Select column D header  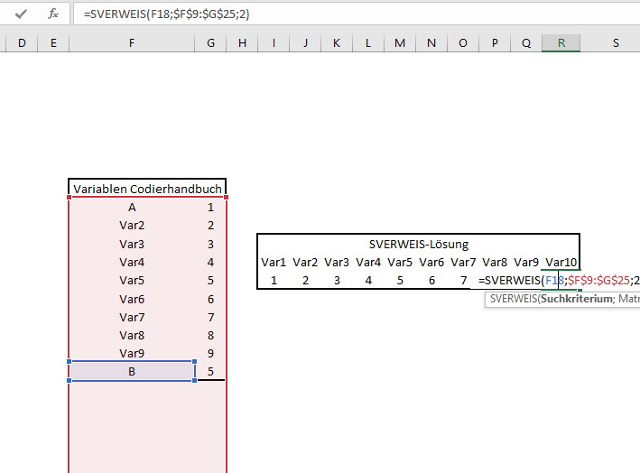click(x=22, y=42)
